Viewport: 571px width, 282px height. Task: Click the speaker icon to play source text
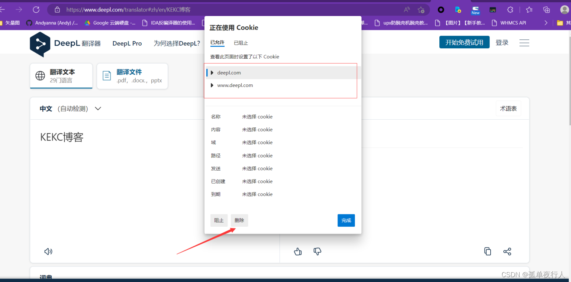pos(48,252)
